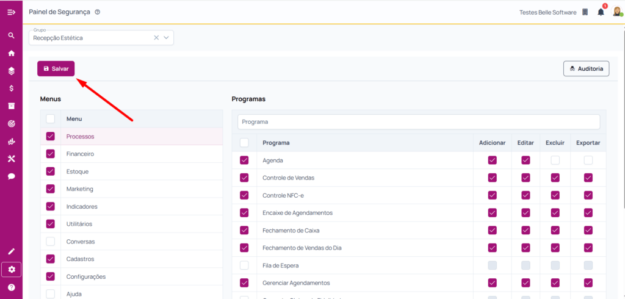The width and height of the screenshot is (625, 299).
Task: Open search from the sidebar magnifier icon
Action: (x=11, y=35)
